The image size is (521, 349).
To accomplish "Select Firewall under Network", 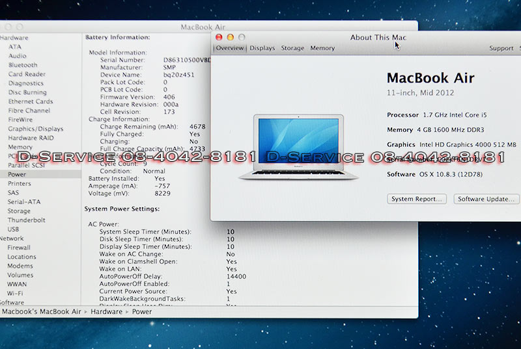I will [x=19, y=248].
